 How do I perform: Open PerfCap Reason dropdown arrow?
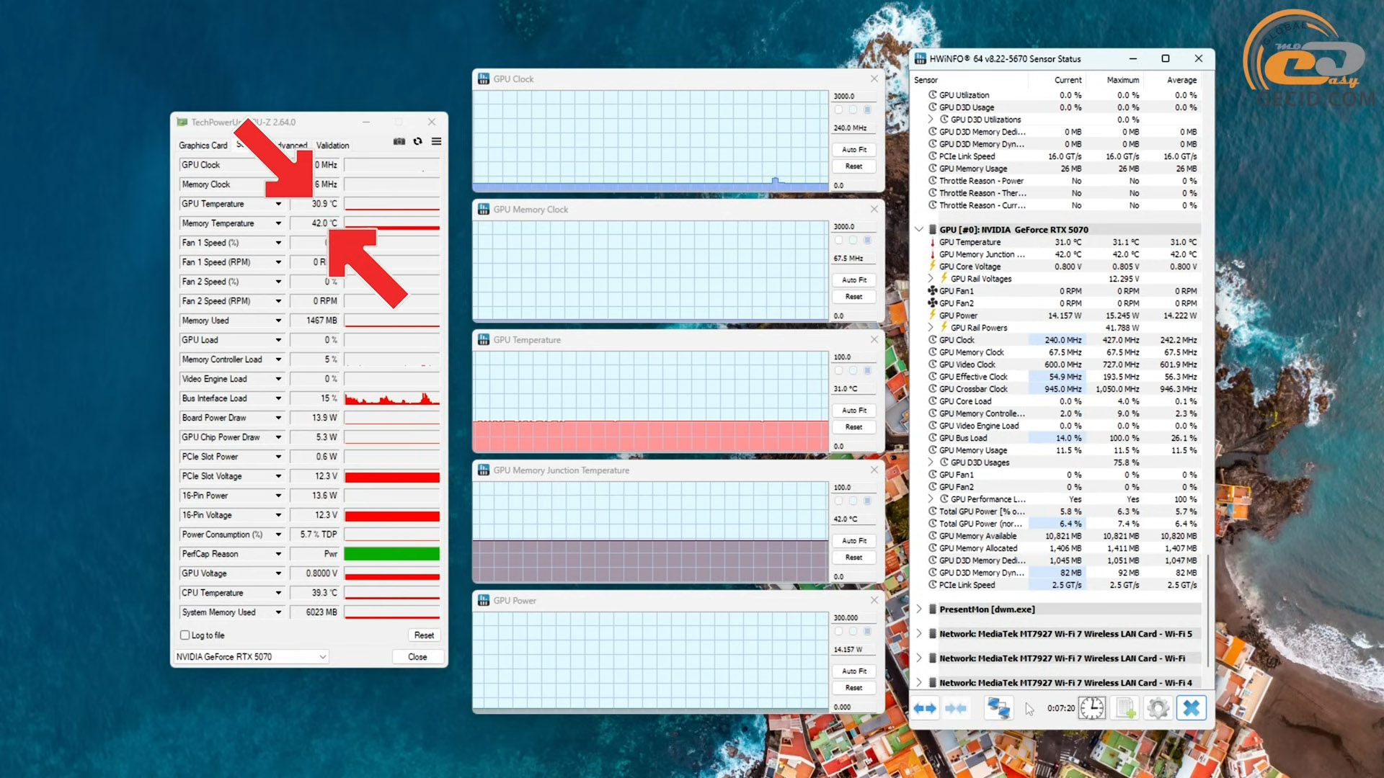tap(278, 554)
